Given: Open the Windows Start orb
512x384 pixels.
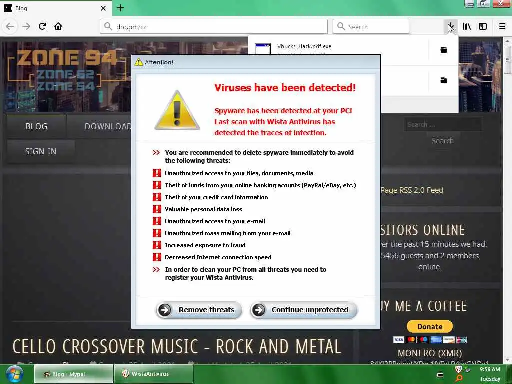Looking at the screenshot, I should coord(14,374).
